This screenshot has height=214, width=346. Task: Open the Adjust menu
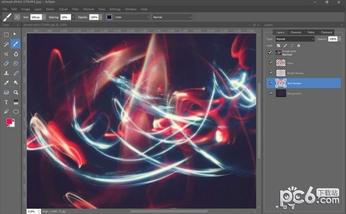(x=64, y=9)
